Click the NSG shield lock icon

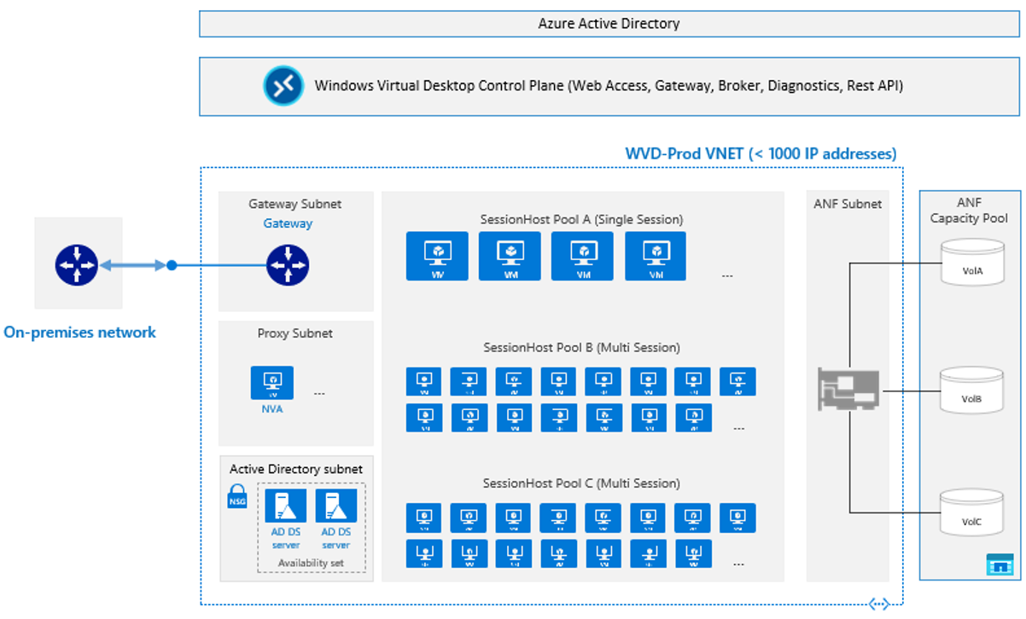click(x=236, y=496)
